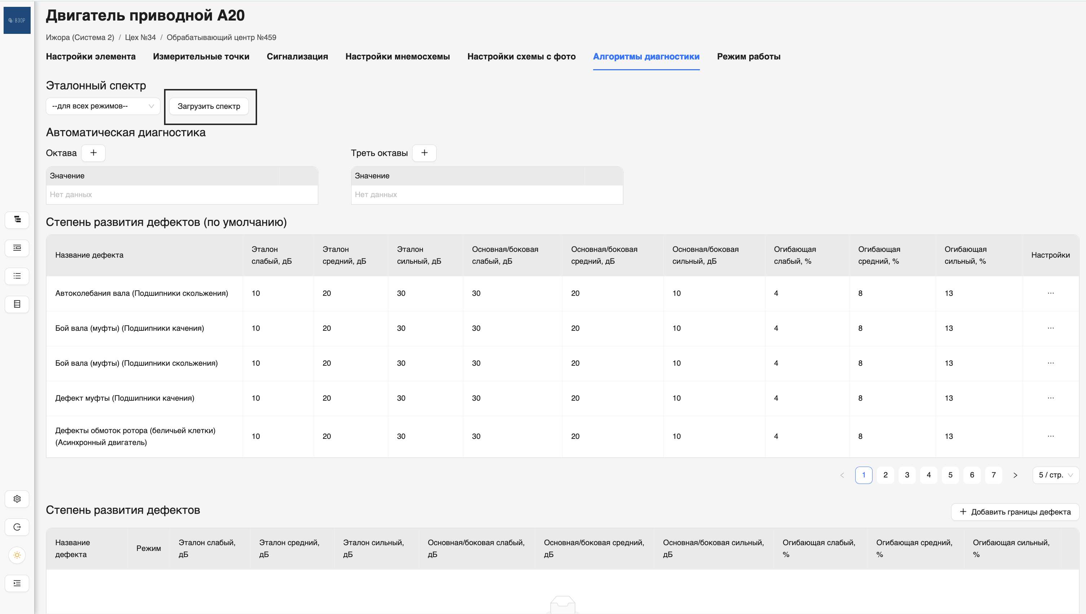
Task: Open the tree structure view in sidebar
Action: click(17, 220)
